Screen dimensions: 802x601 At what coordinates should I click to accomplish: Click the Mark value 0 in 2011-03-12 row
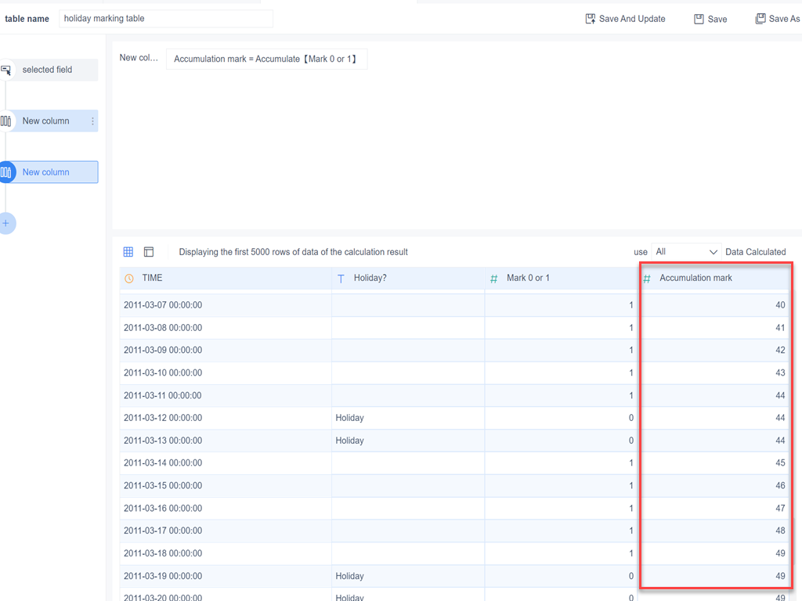(x=631, y=418)
